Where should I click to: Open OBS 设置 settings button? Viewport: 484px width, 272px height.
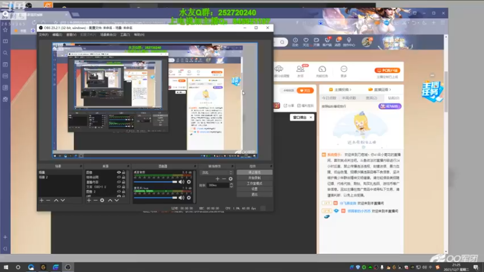[255, 189]
